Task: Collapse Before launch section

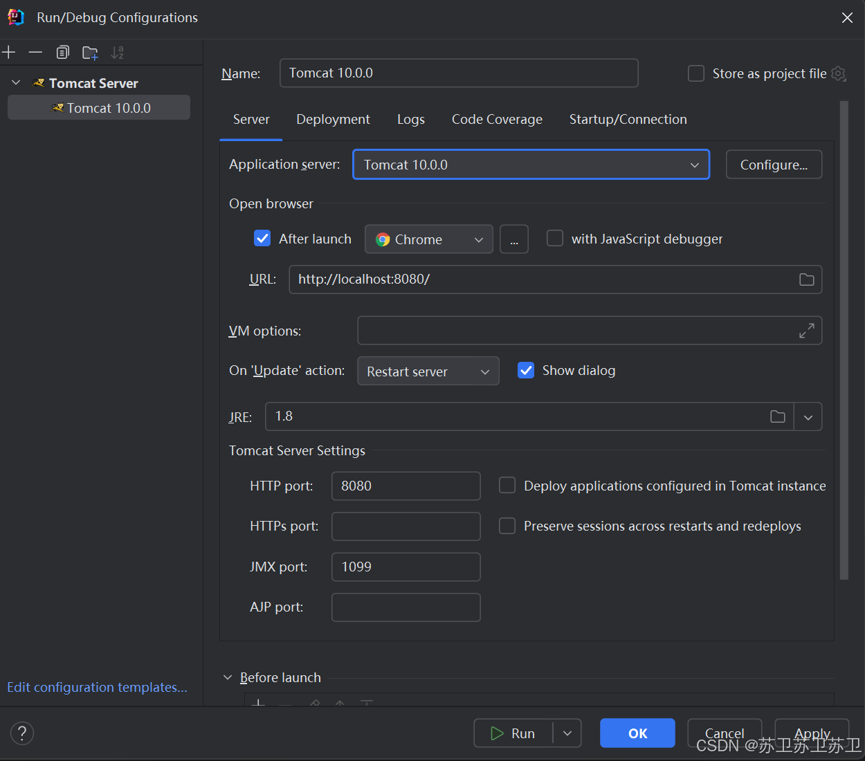Action: pos(228,677)
